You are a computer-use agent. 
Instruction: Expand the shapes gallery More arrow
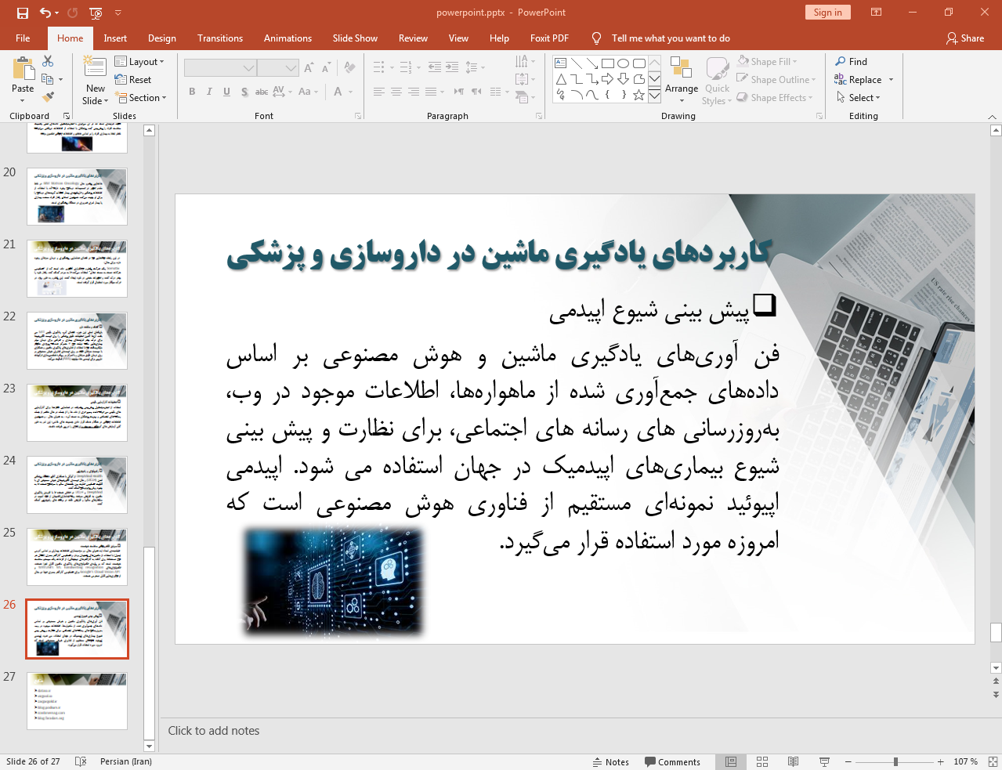(654, 95)
